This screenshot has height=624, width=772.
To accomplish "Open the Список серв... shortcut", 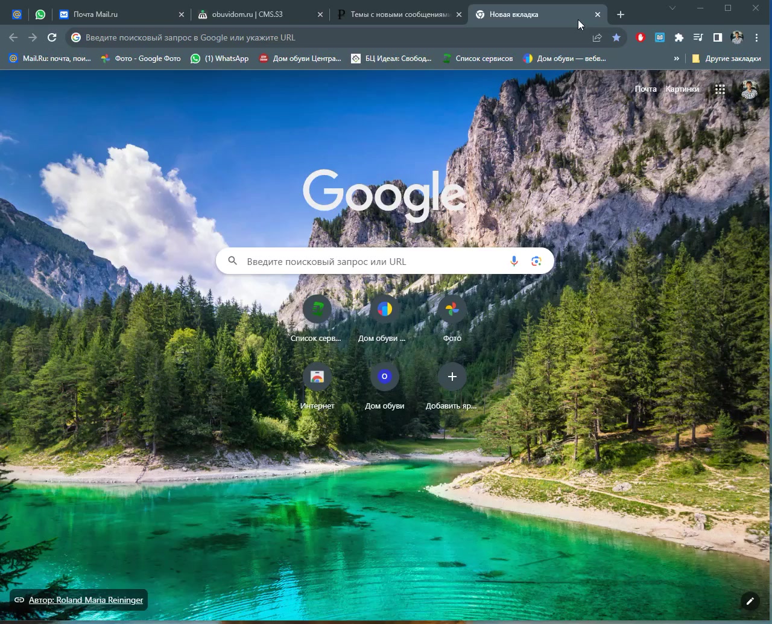I will pos(317,319).
